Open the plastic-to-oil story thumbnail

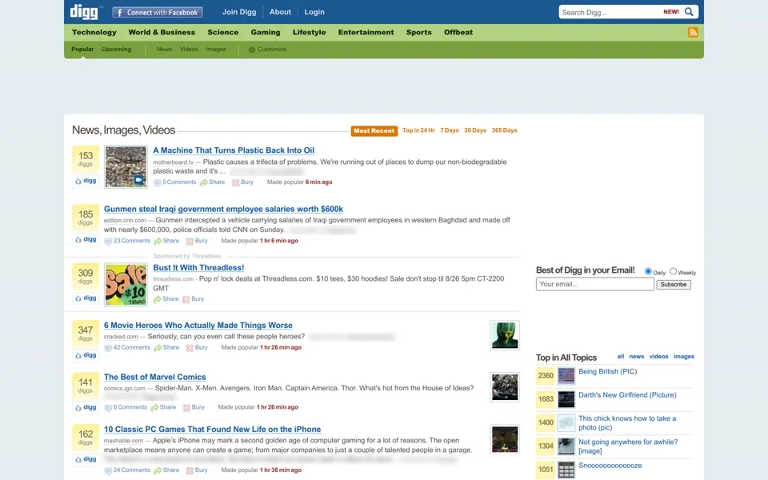126,166
